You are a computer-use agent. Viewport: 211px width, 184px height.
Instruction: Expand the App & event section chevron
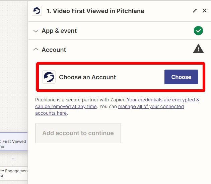[x=36, y=31]
